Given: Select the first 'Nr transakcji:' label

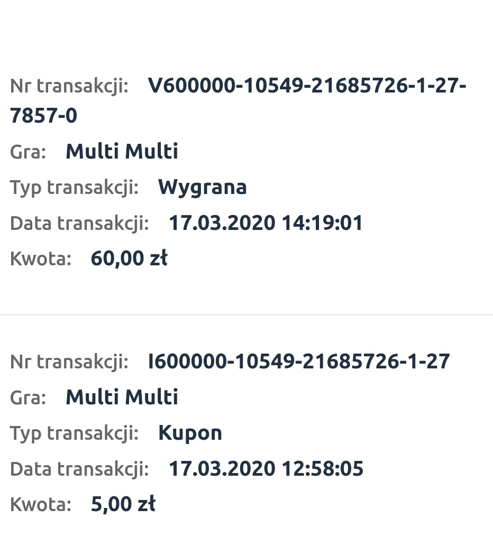Looking at the screenshot, I should pyautogui.click(x=69, y=86).
